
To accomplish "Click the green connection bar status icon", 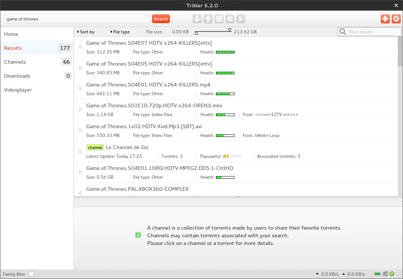I will click(x=377, y=274).
